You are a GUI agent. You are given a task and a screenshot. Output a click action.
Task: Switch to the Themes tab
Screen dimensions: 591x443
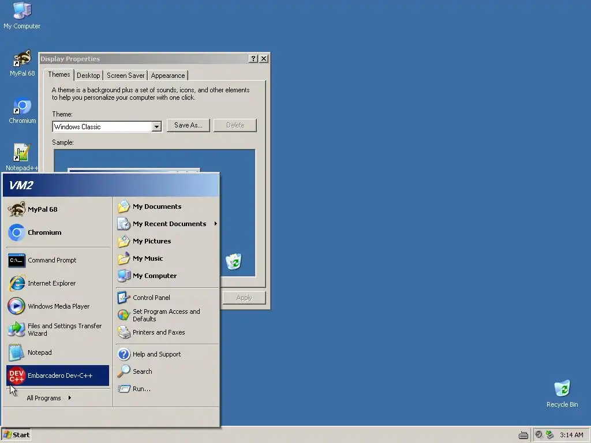click(x=59, y=74)
